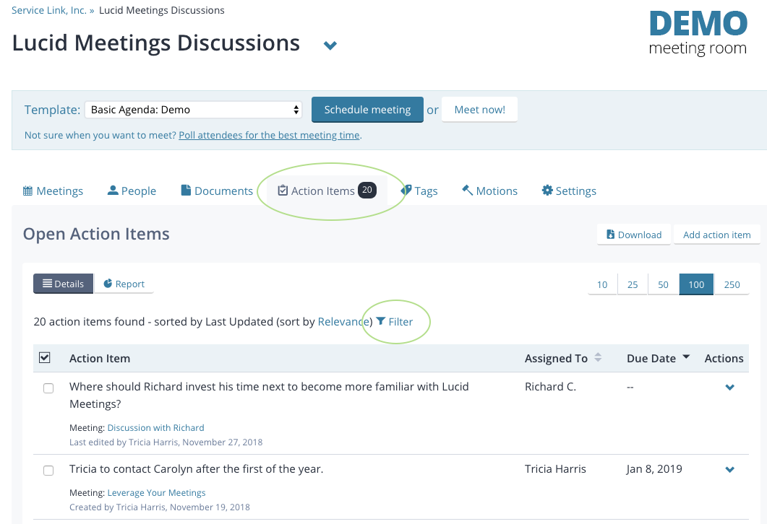The image size is (767, 524).
Task: Go to the Motions tab
Action: tap(489, 191)
